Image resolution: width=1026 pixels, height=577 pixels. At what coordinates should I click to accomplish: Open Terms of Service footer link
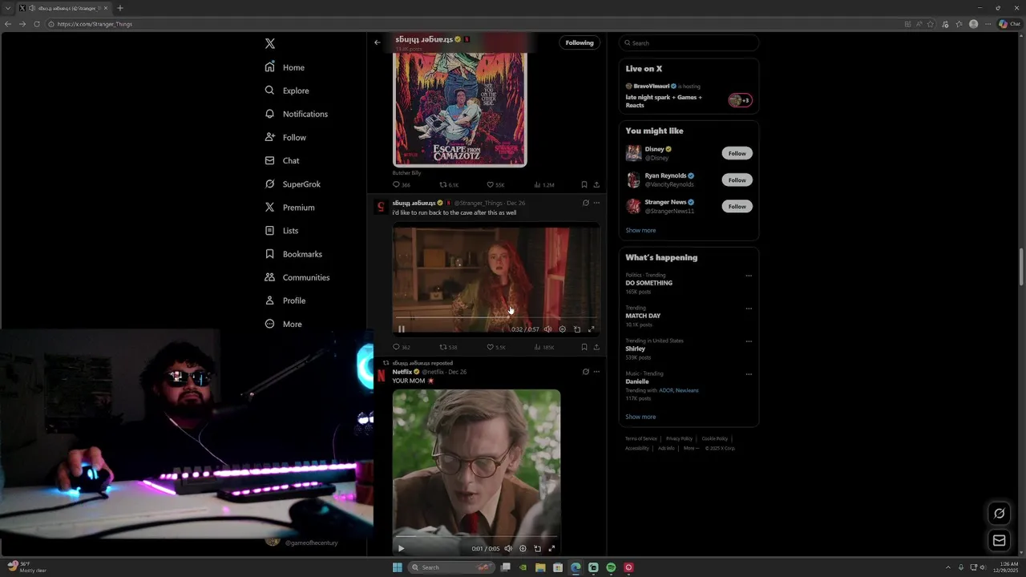pyautogui.click(x=640, y=438)
